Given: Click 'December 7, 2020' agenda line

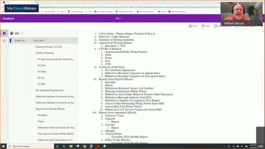Looking at the screenshot, I should click(115, 46).
